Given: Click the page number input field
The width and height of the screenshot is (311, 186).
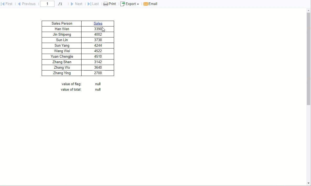Looking at the screenshot, I should tap(47, 4).
